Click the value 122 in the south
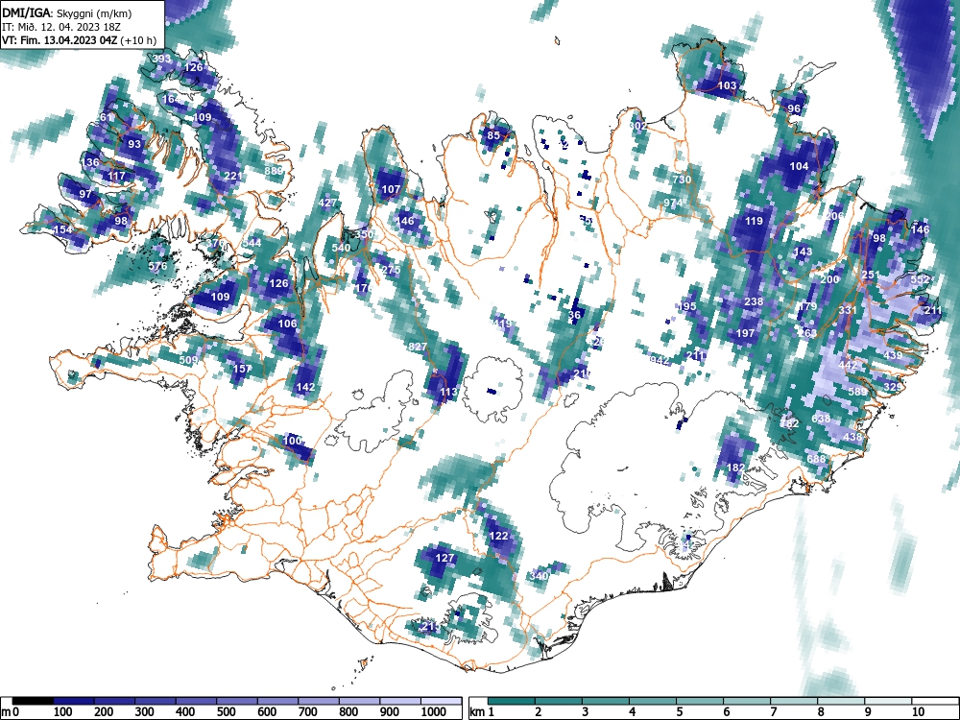 (499, 536)
